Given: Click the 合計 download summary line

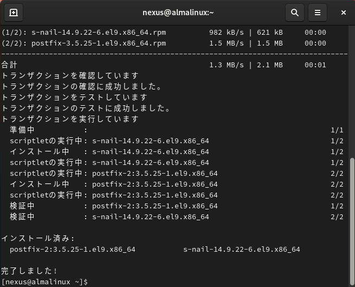Looking at the screenshot, I should [x=10, y=65].
